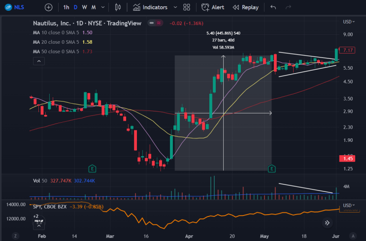Viewport: 366px width, 241px height.
Task: Start bar Replay mode
Action: (245, 7)
